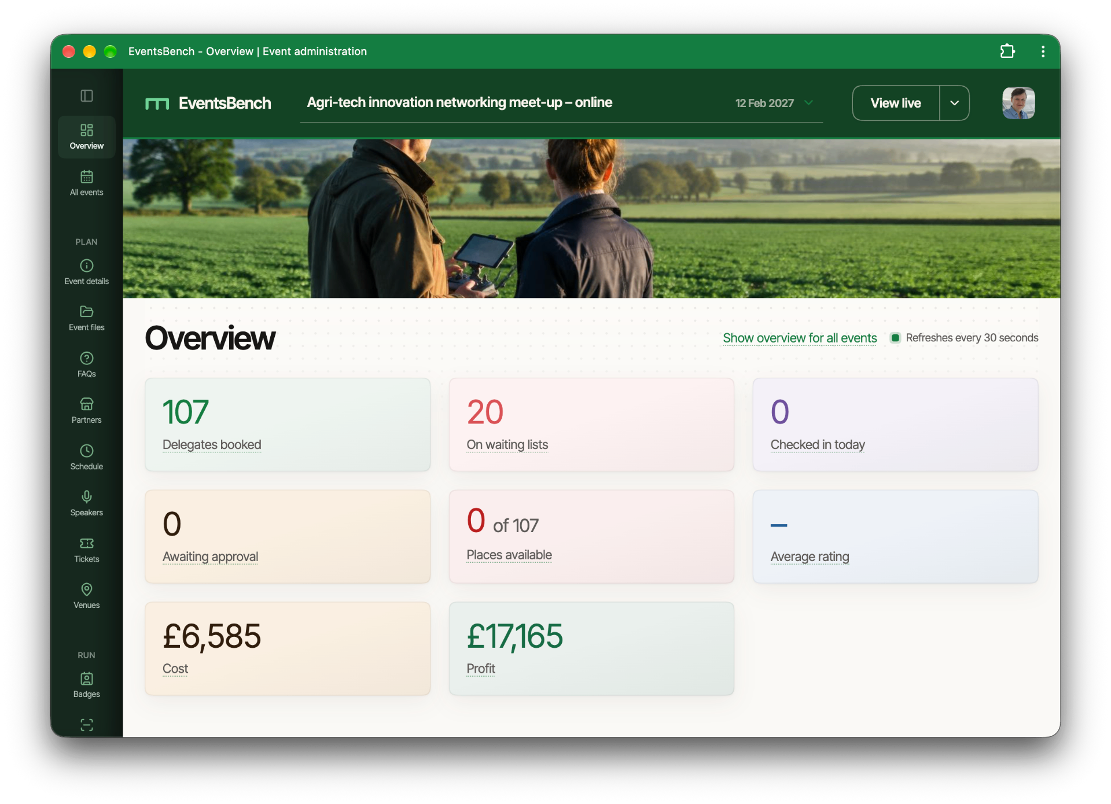Open the Venues page
Viewport: 1111px width, 804px height.
pyautogui.click(x=87, y=596)
